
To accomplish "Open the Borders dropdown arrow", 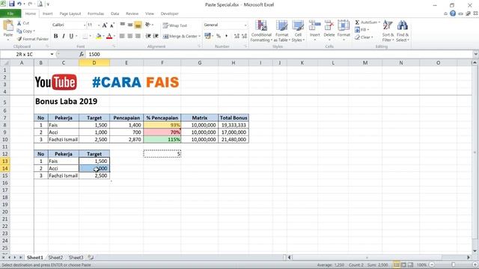I will click(x=91, y=36).
